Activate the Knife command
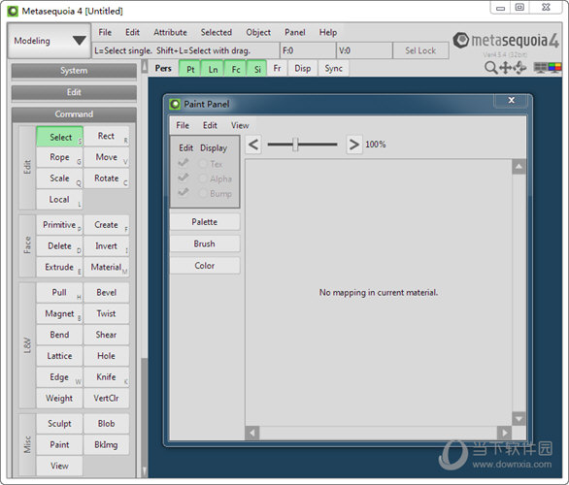The image size is (569, 485). [x=107, y=377]
